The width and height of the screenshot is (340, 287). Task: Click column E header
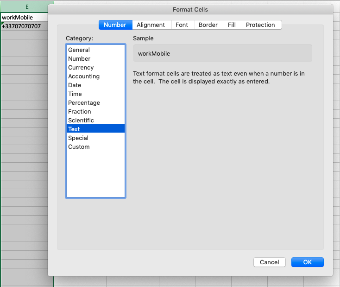click(27, 7)
